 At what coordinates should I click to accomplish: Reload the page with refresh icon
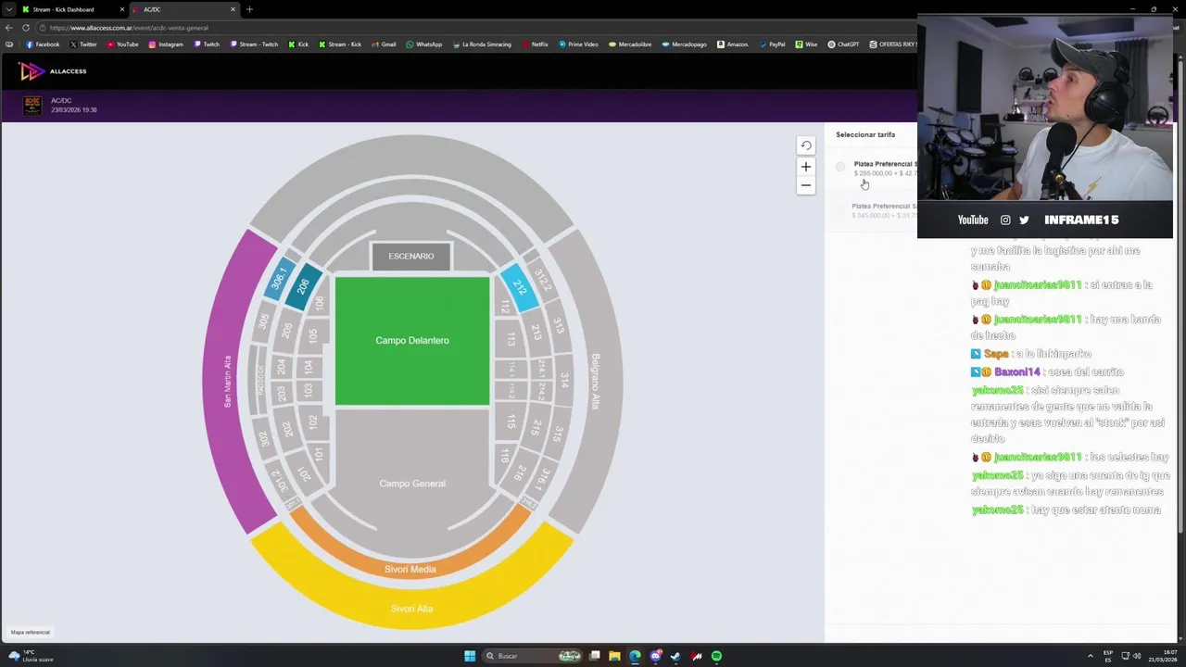(26, 28)
